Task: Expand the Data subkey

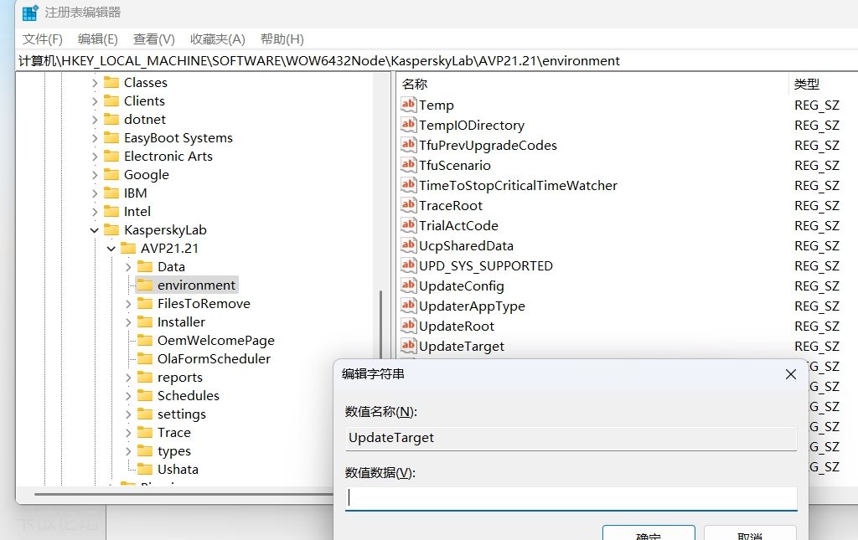Action: pos(128,267)
